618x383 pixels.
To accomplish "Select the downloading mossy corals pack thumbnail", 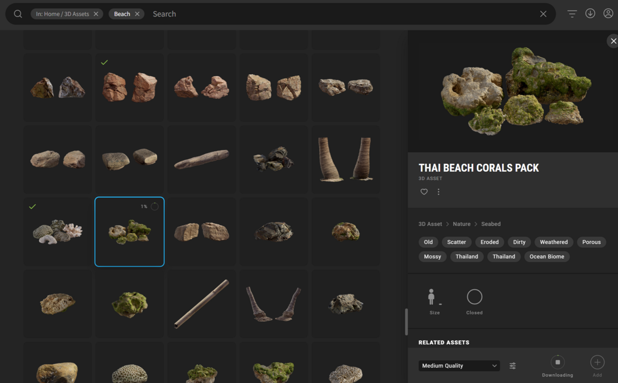I will 129,231.
